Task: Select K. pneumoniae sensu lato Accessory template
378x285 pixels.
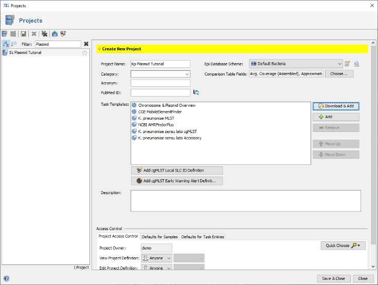Action: click(170, 138)
